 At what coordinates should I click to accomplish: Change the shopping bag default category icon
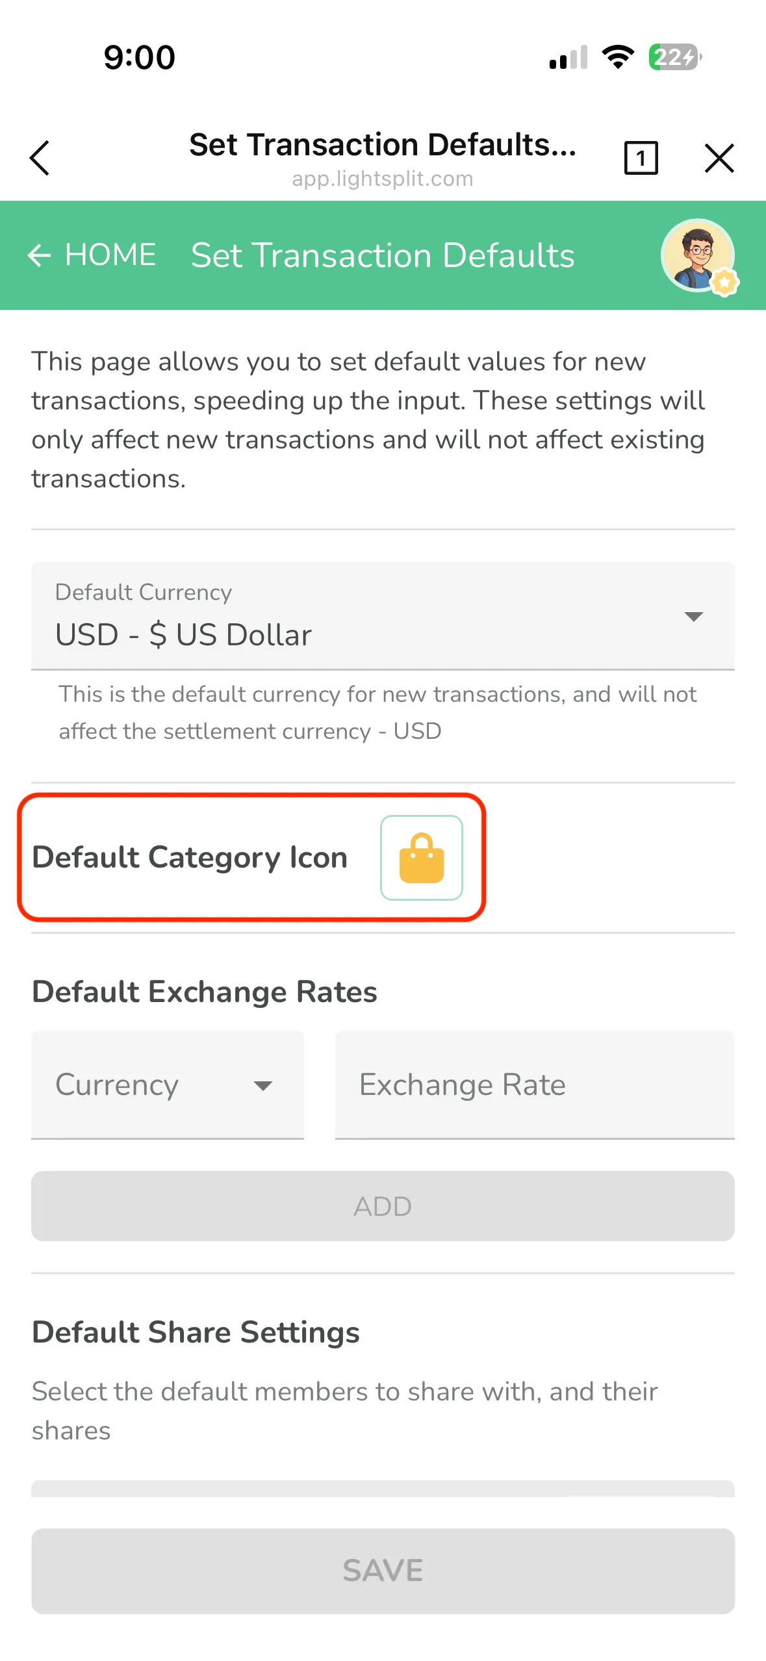pyautogui.click(x=421, y=857)
